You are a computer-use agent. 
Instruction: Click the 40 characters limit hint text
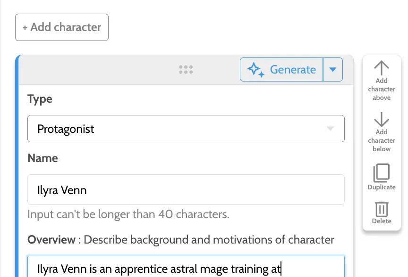(128, 214)
